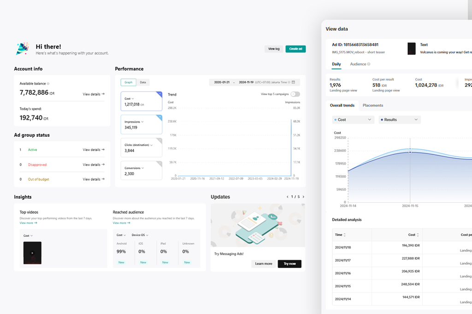Go to previous Updates slide arrow

coord(288,197)
